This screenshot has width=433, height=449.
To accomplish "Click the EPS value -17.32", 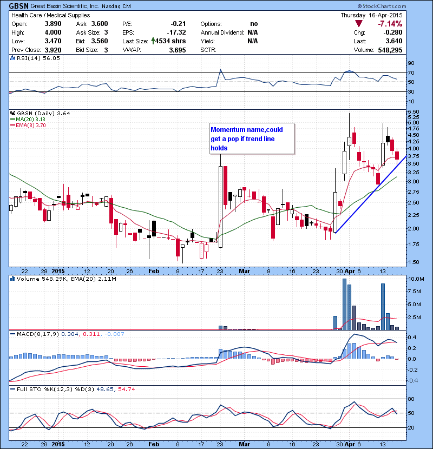I will [x=176, y=32].
